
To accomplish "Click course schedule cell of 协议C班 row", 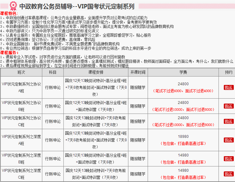I will [x=96, y=121].
